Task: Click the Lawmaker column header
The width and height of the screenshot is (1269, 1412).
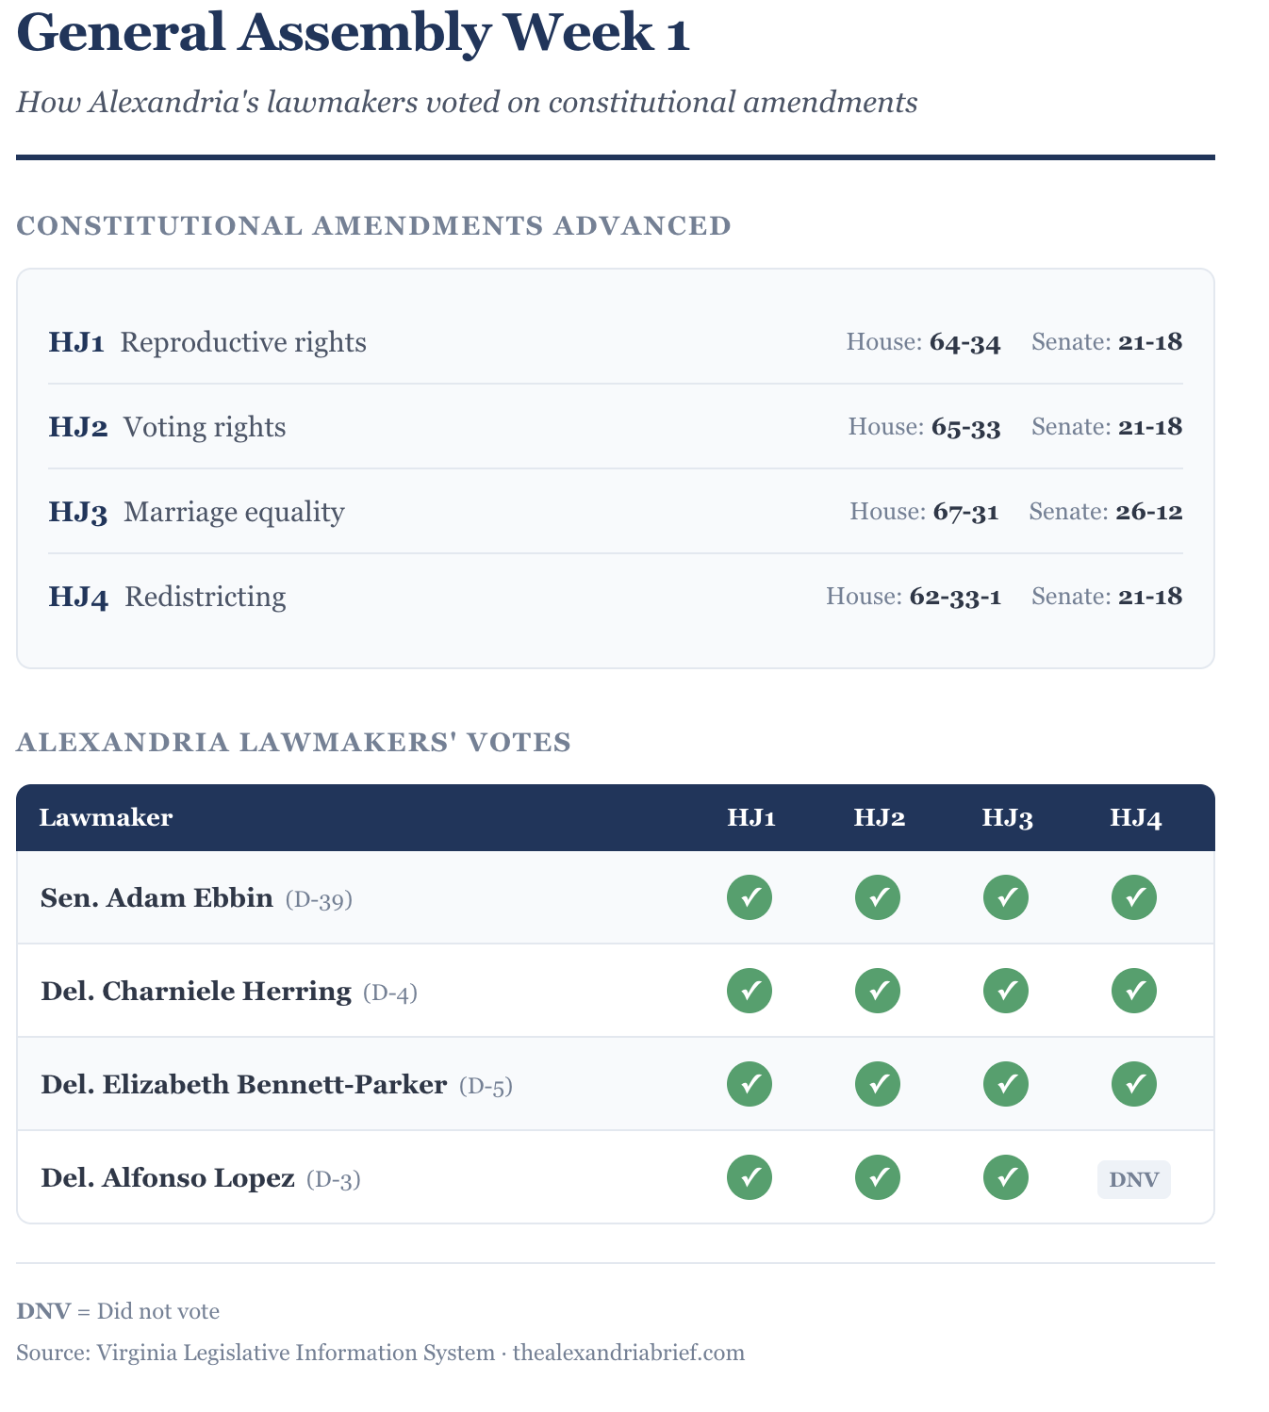Action: pyautogui.click(x=106, y=817)
